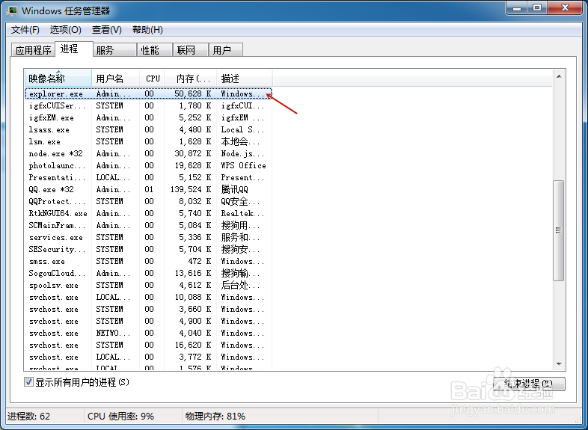Screen dimensions: 588x430
Task: Maximize the Task Manager window
Action: tap(537, 8)
